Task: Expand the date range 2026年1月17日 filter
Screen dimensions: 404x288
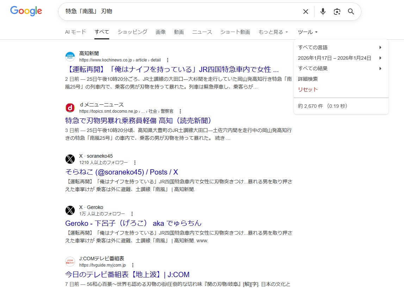Action: point(340,58)
